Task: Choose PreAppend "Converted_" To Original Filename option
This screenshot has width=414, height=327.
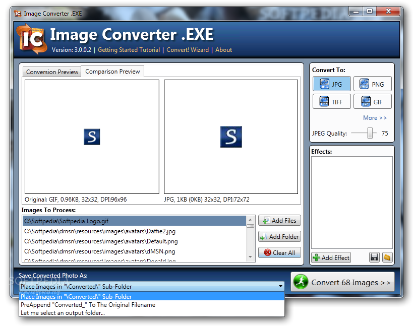Action: [x=152, y=305]
